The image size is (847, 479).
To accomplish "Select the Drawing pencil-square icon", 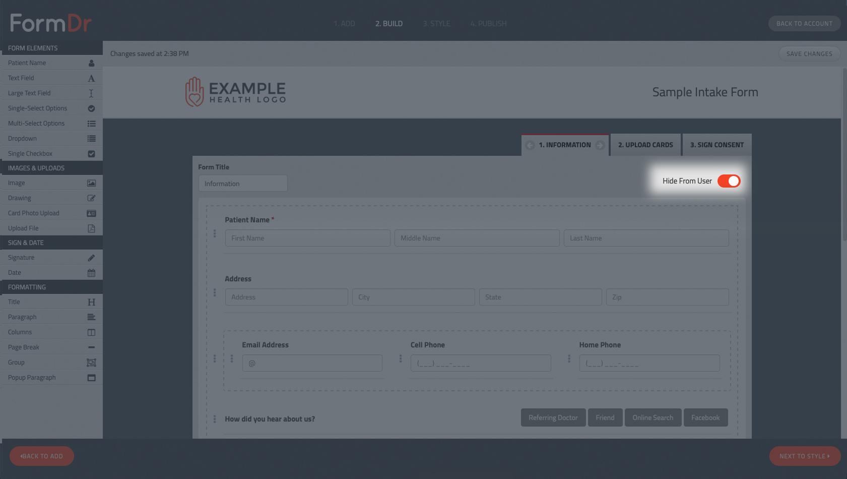I will (x=91, y=198).
